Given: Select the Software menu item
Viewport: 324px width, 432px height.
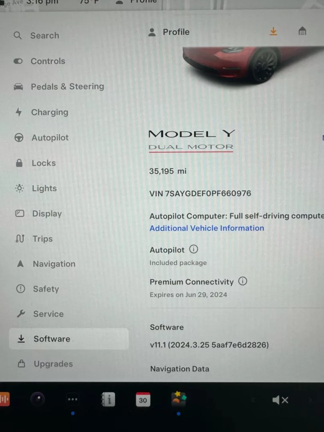Looking at the screenshot, I should pos(69,339).
